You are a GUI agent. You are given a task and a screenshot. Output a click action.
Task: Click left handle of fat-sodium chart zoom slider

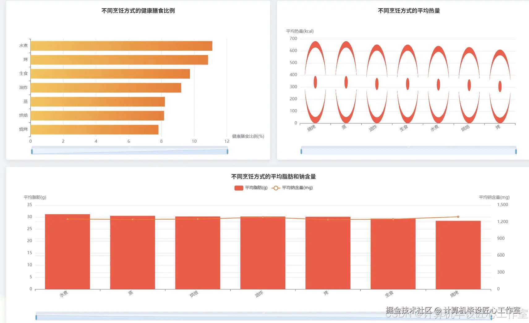click(x=36, y=317)
